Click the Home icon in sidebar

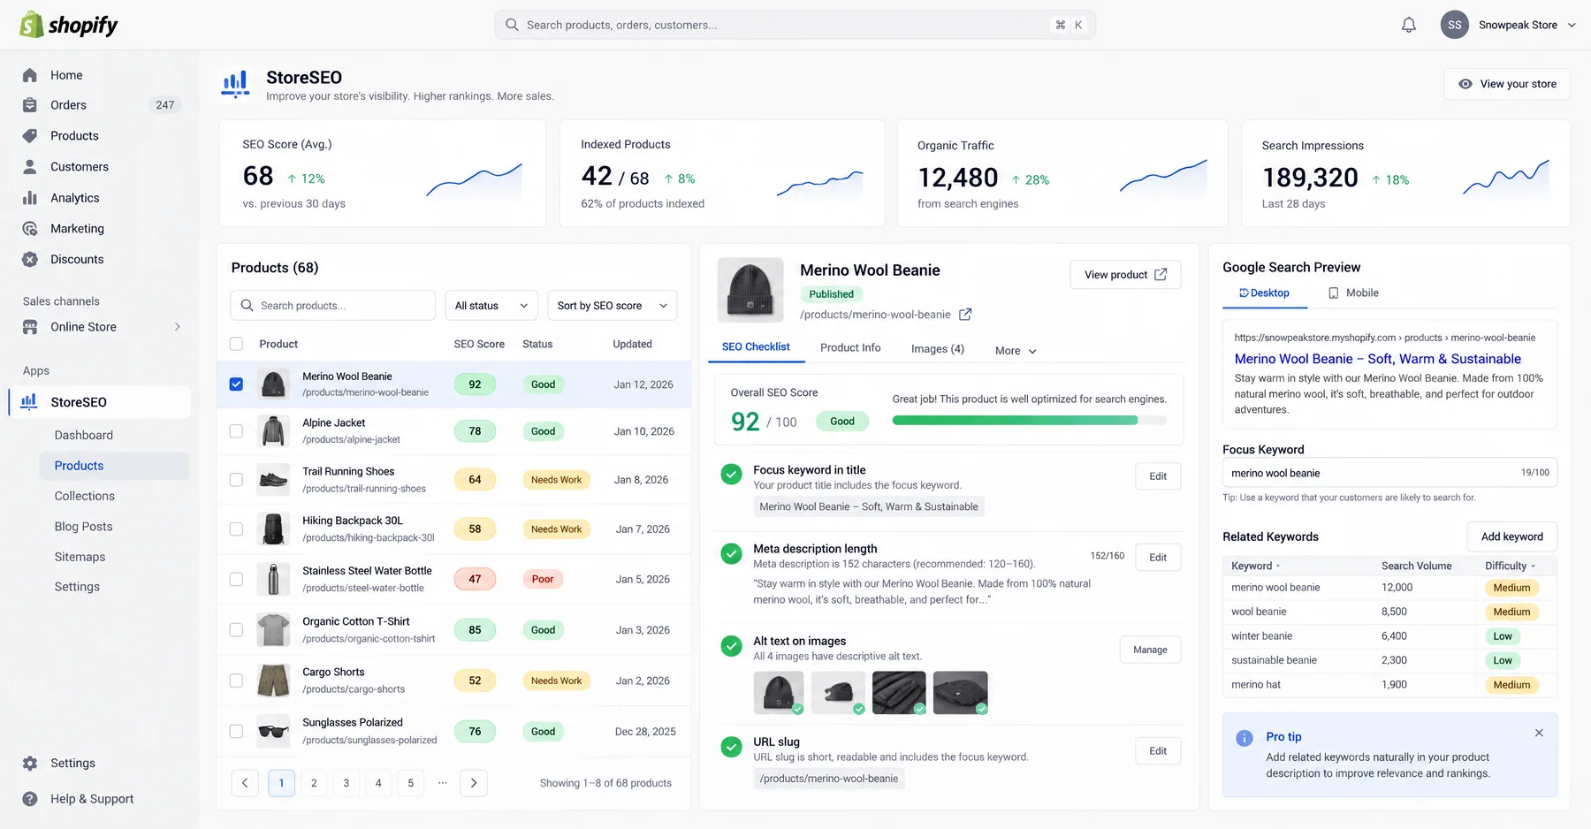tap(30, 75)
